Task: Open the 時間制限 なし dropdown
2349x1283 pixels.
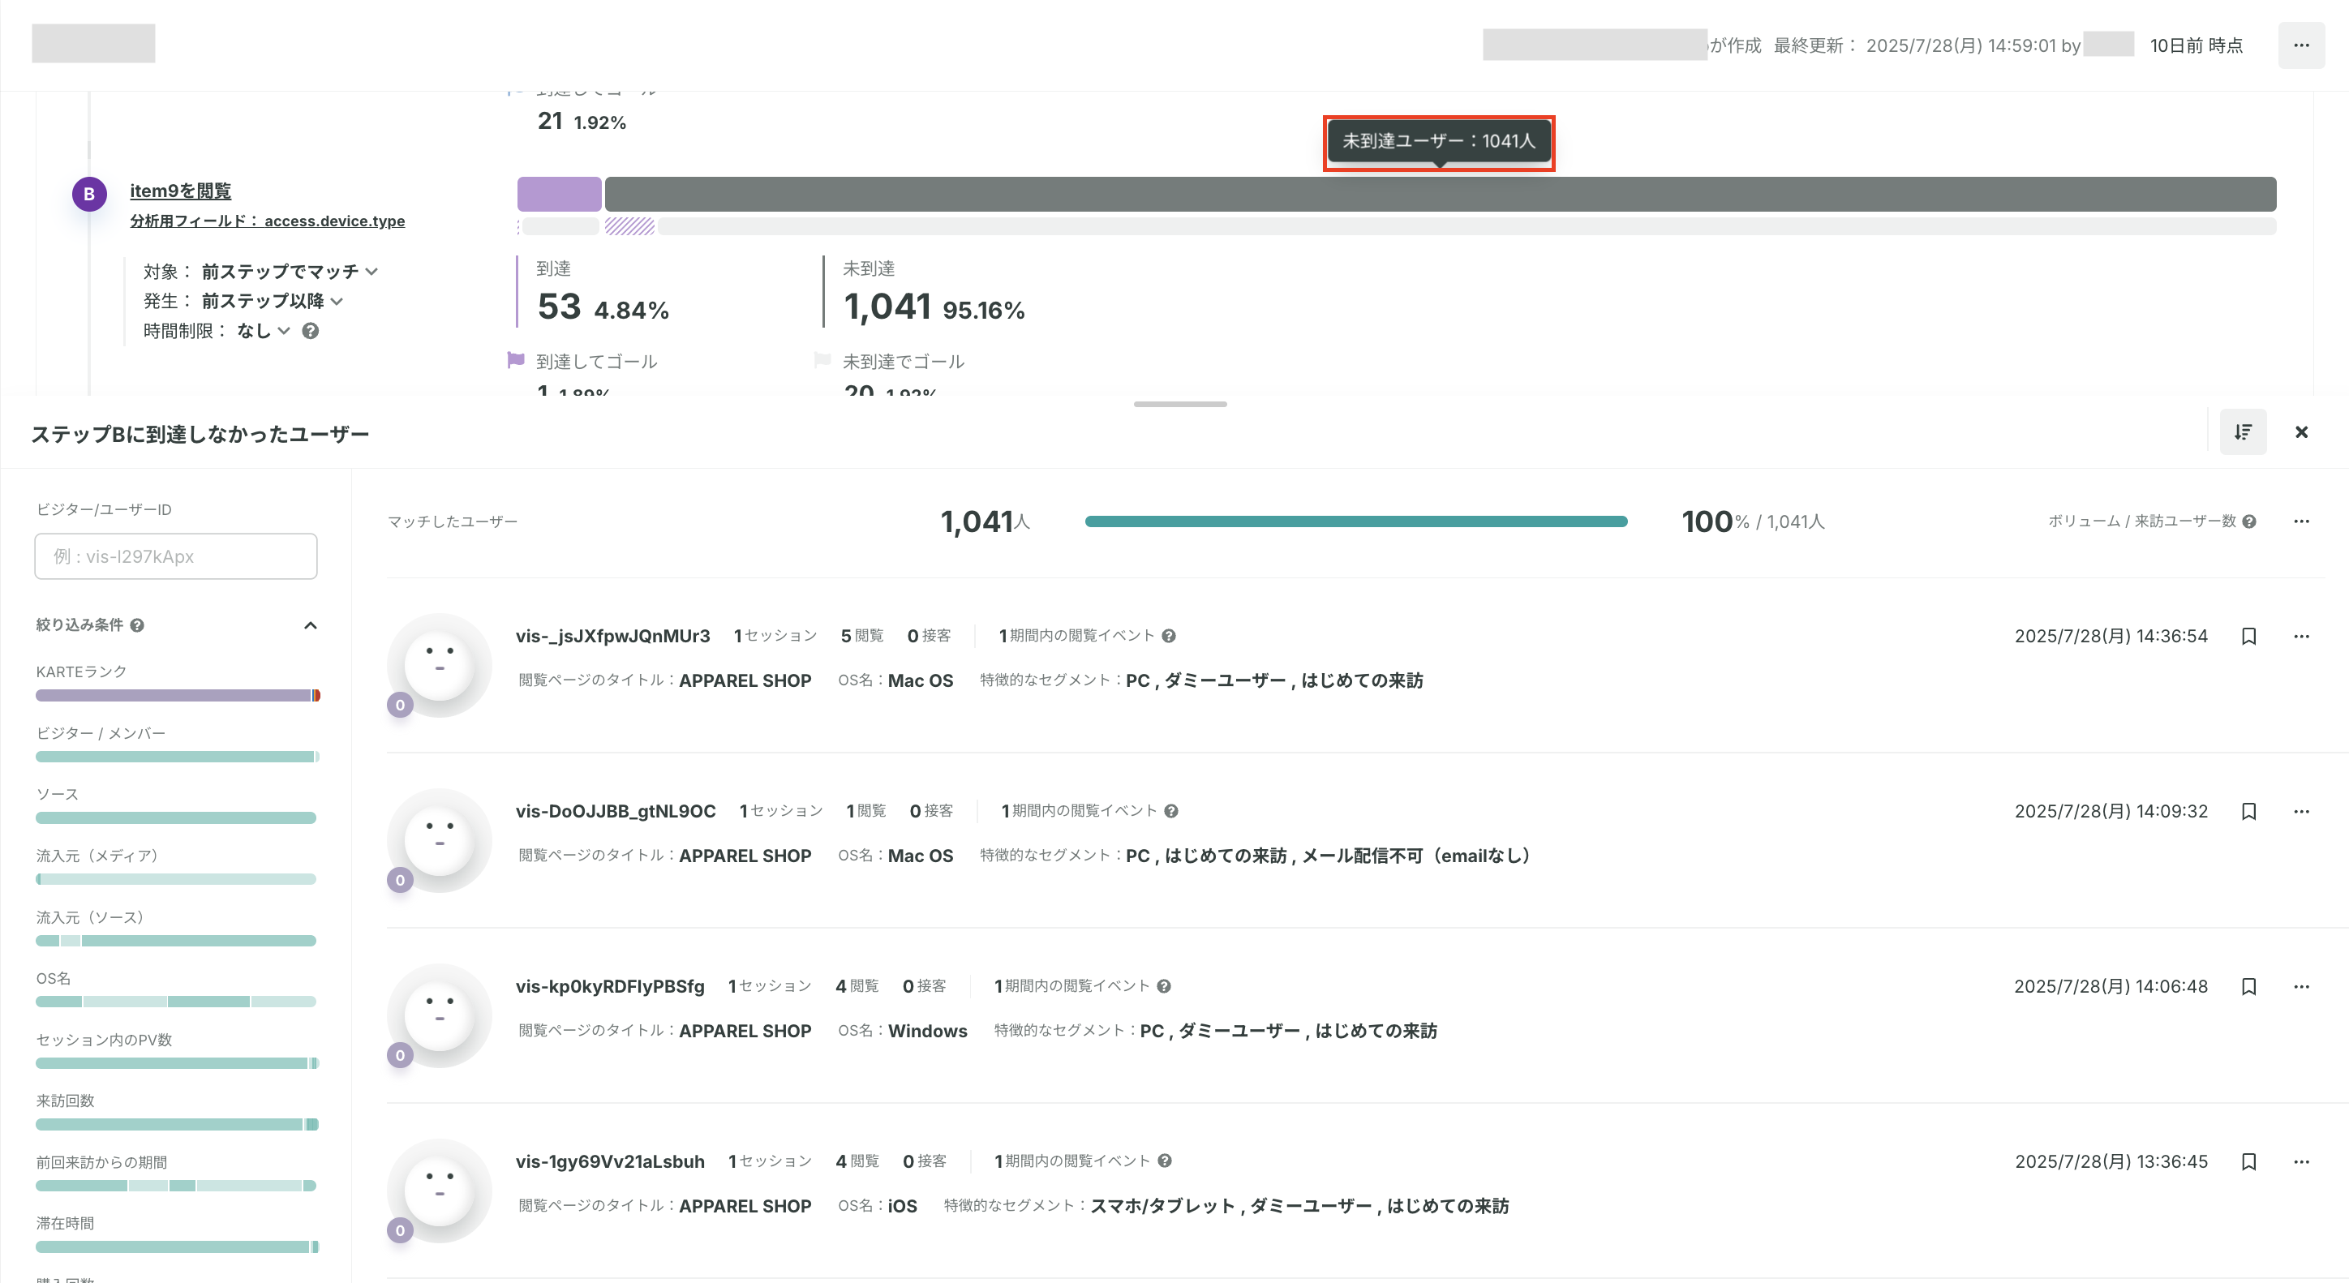Action: pyautogui.click(x=263, y=331)
